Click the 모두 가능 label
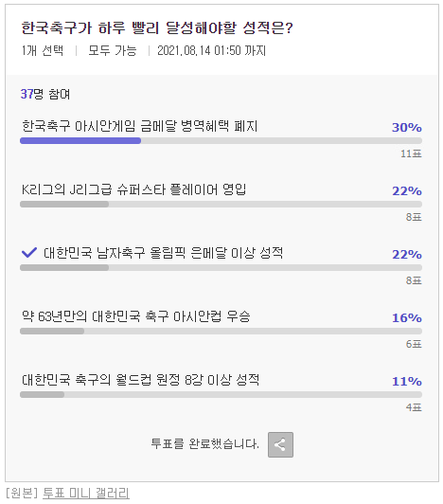Image resolution: width=443 pixels, height=504 pixels. pyautogui.click(x=113, y=51)
